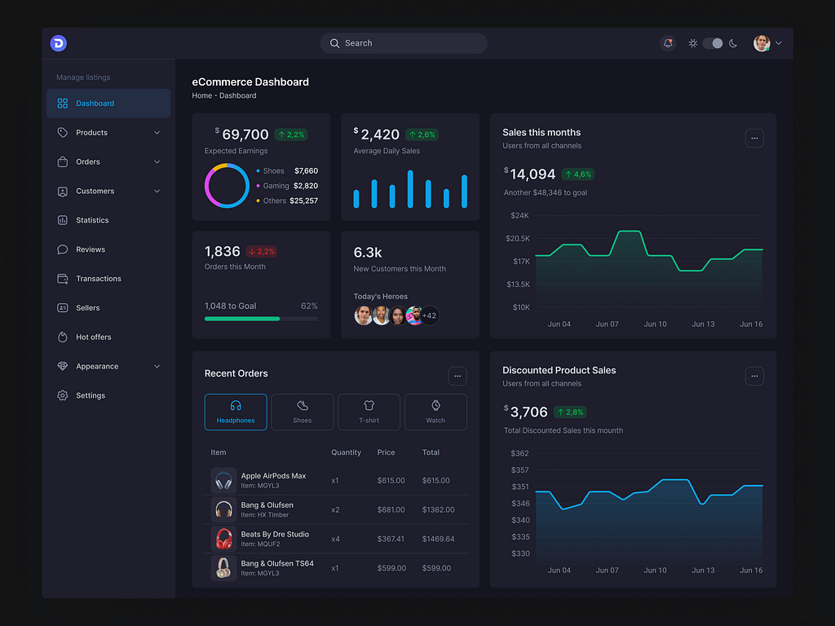This screenshot has height=626, width=835.
Task: Select the Watch tab in Recent Orders
Action: (435, 412)
